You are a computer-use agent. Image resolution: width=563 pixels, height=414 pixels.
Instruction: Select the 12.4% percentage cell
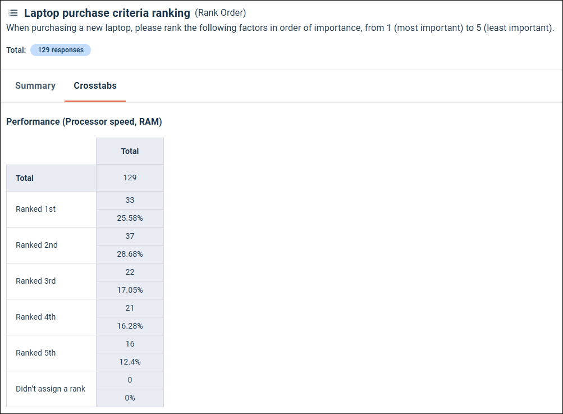[130, 362]
